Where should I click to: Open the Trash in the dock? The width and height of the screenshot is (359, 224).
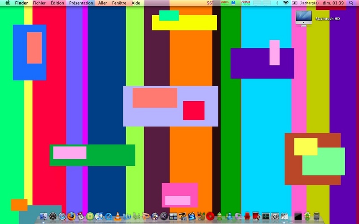pyautogui.click(x=316, y=216)
